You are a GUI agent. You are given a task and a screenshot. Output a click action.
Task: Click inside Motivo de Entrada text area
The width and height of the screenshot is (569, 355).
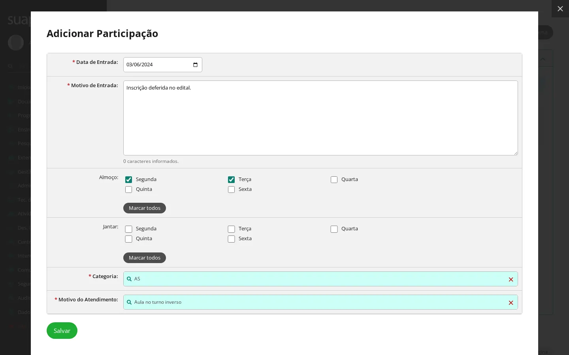320,118
